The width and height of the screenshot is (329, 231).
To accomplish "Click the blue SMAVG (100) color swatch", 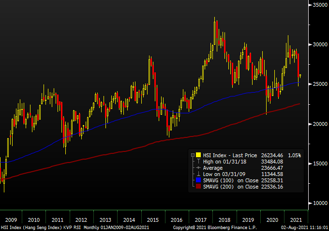I will point(198,180).
